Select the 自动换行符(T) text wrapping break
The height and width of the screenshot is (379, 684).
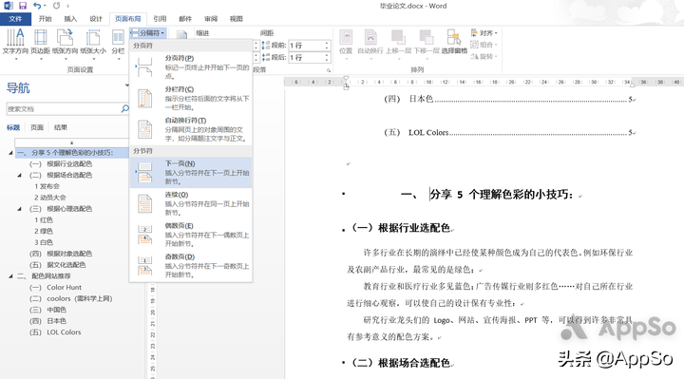(191, 129)
